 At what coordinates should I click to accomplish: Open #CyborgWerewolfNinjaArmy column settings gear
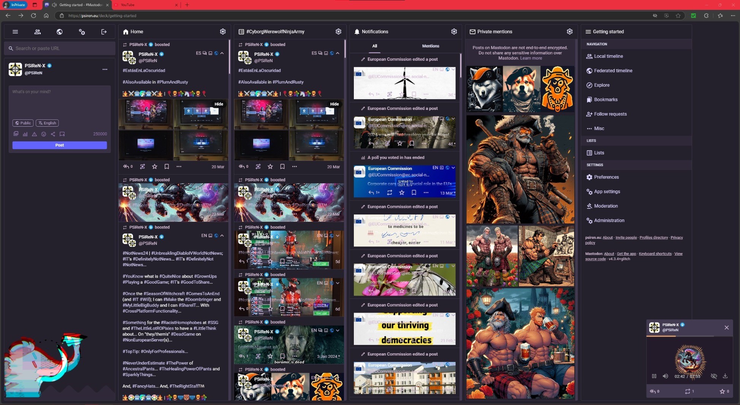pos(338,32)
